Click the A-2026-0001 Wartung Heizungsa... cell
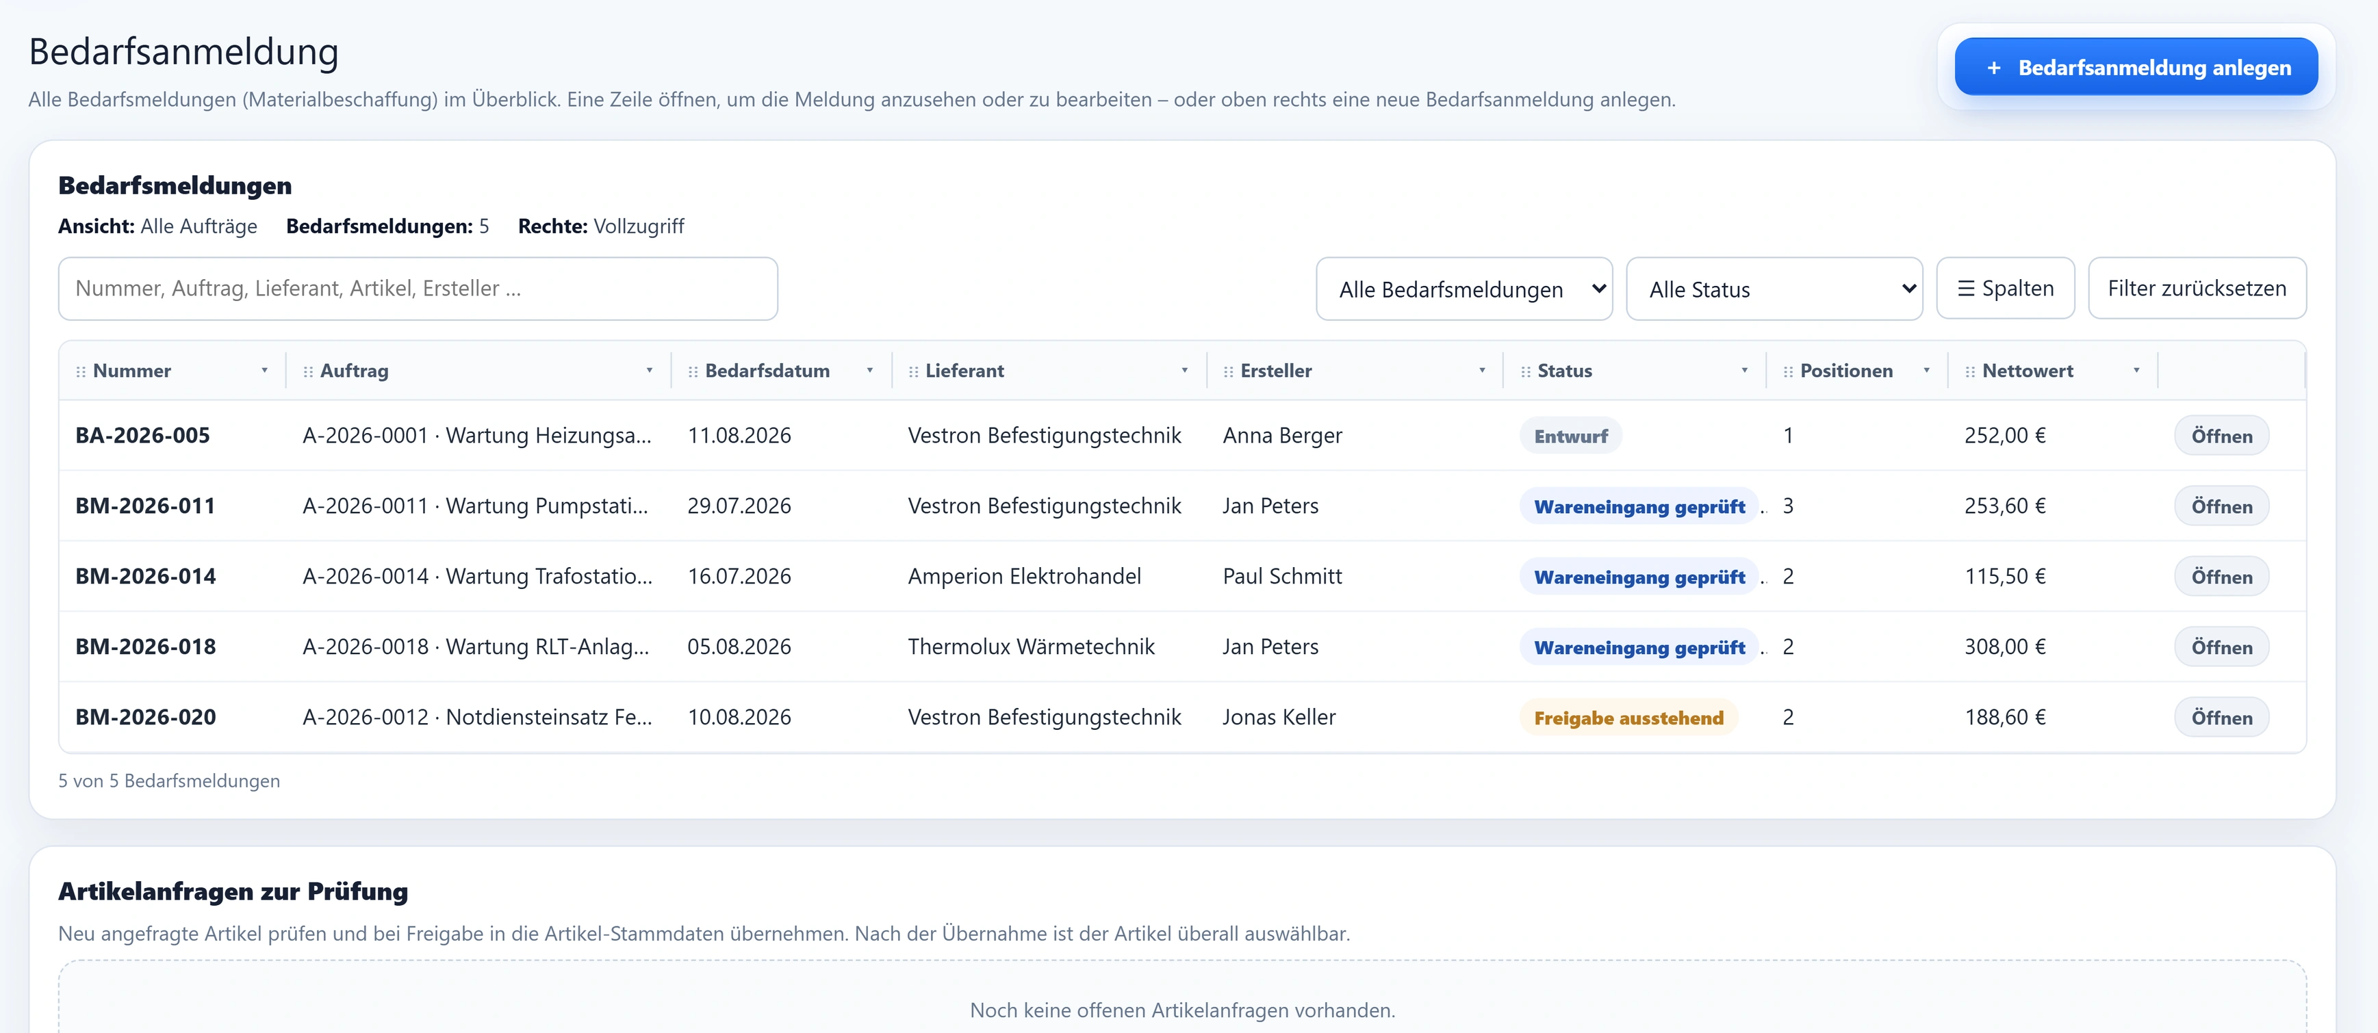Image resolution: width=2378 pixels, height=1033 pixels. point(477,435)
